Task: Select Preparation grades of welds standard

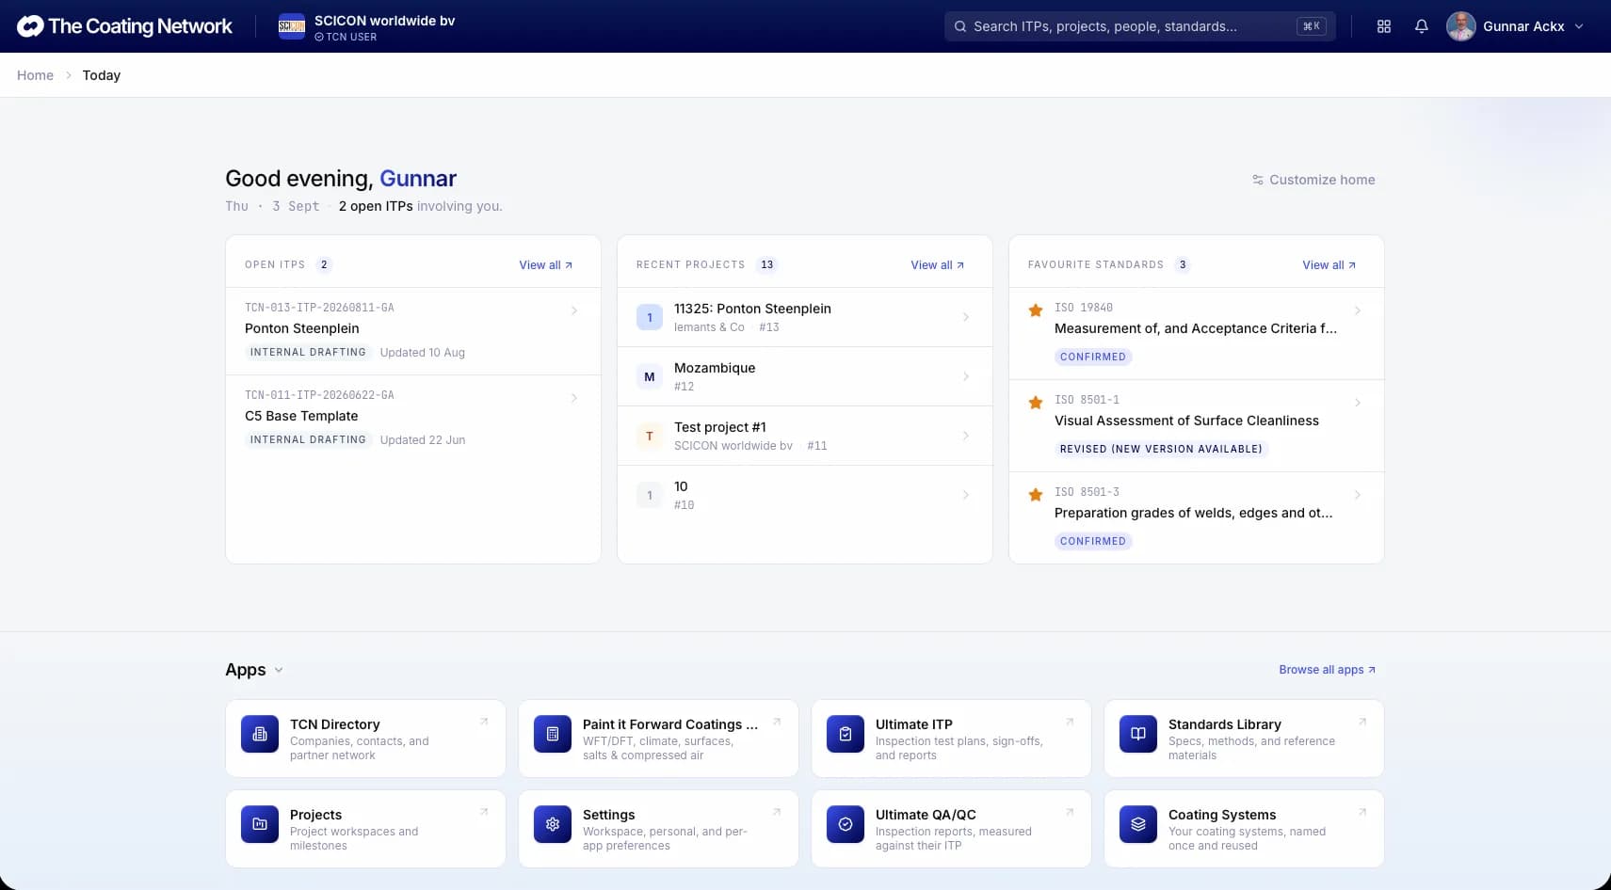Action: [x=1197, y=517]
